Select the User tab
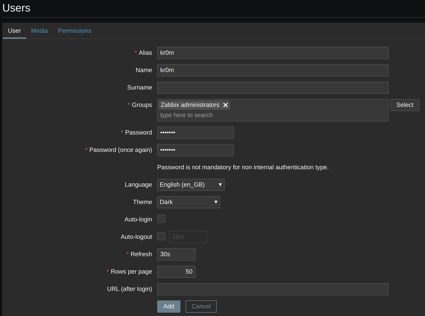425x316 pixels. tap(14, 31)
